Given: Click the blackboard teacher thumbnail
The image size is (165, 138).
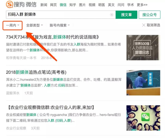Looking at the screenshot, I should click(x=143, y=83).
